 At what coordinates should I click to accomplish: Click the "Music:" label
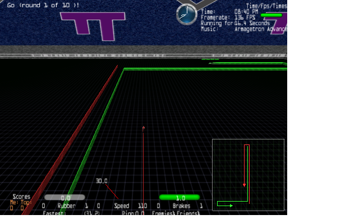click(x=209, y=29)
